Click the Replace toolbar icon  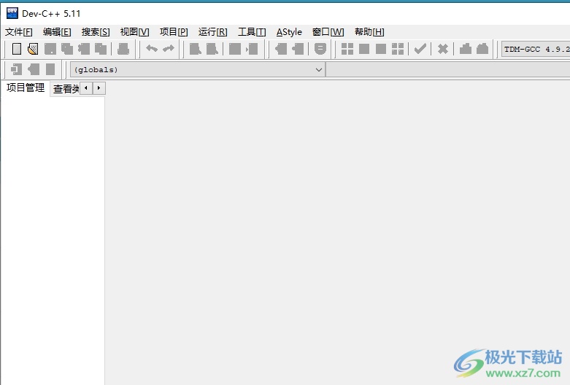coord(212,49)
